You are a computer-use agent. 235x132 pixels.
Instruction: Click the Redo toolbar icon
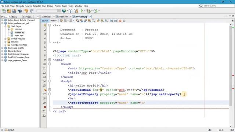(32, 11)
